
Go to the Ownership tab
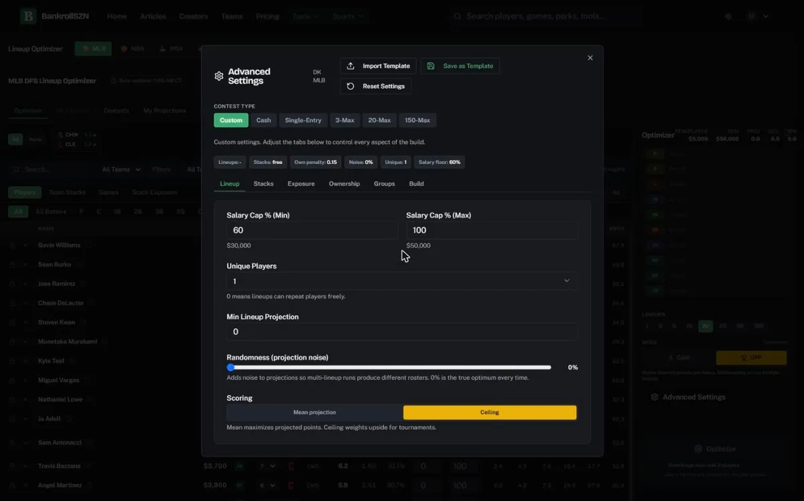pos(344,184)
